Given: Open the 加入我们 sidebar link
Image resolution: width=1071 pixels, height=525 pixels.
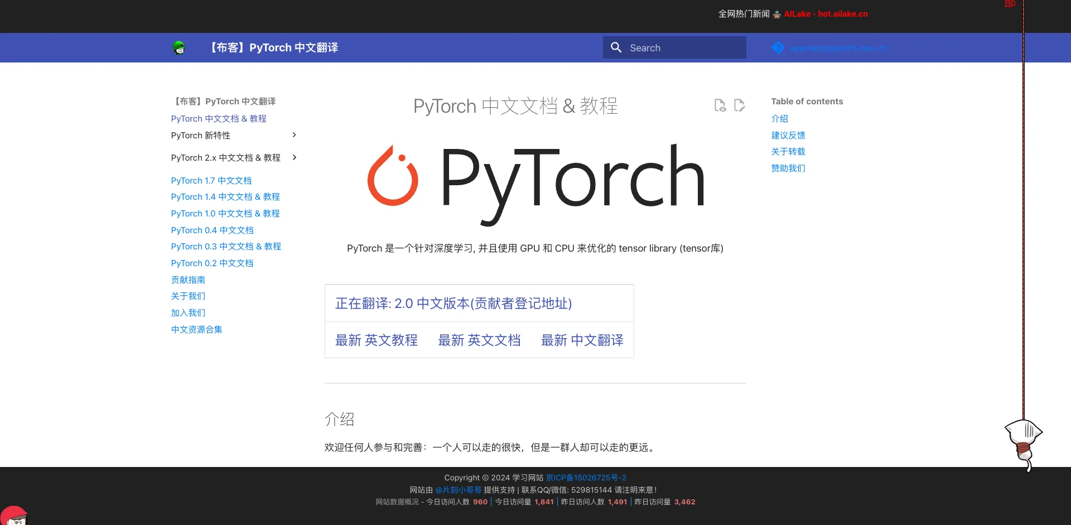Looking at the screenshot, I should pos(188,313).
